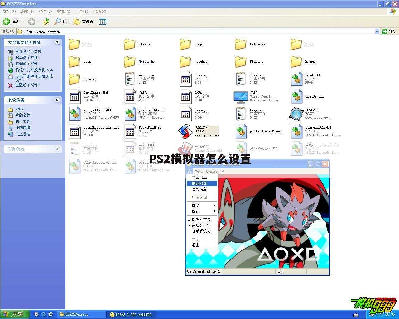Toggle the 激活补丁包 checked menu item
399x319 pixels.
coord(201,220)
